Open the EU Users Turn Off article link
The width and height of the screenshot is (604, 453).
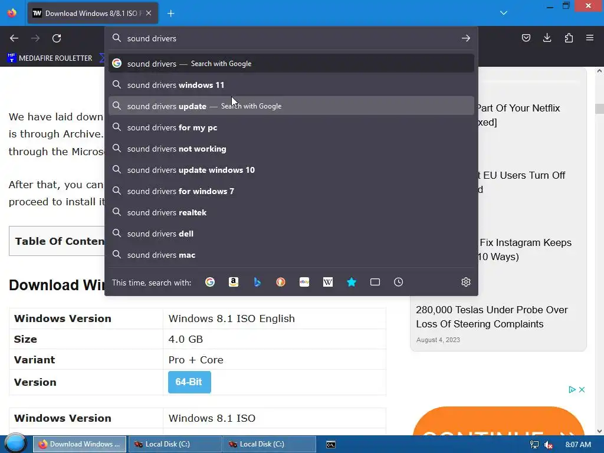coord(521,182)
